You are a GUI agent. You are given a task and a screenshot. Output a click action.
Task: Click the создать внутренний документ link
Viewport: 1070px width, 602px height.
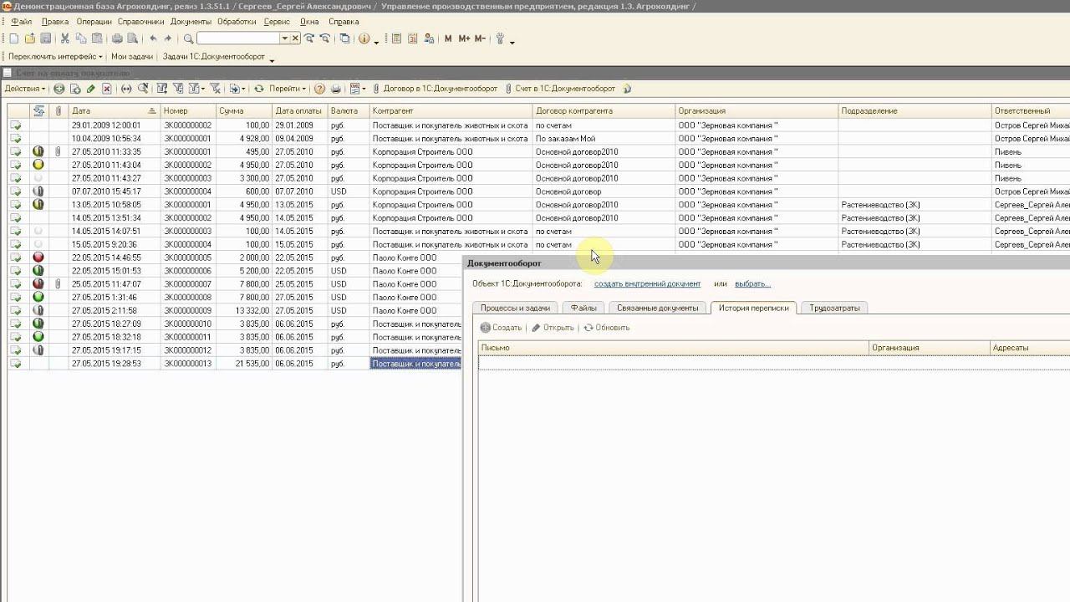click(647, 284)
